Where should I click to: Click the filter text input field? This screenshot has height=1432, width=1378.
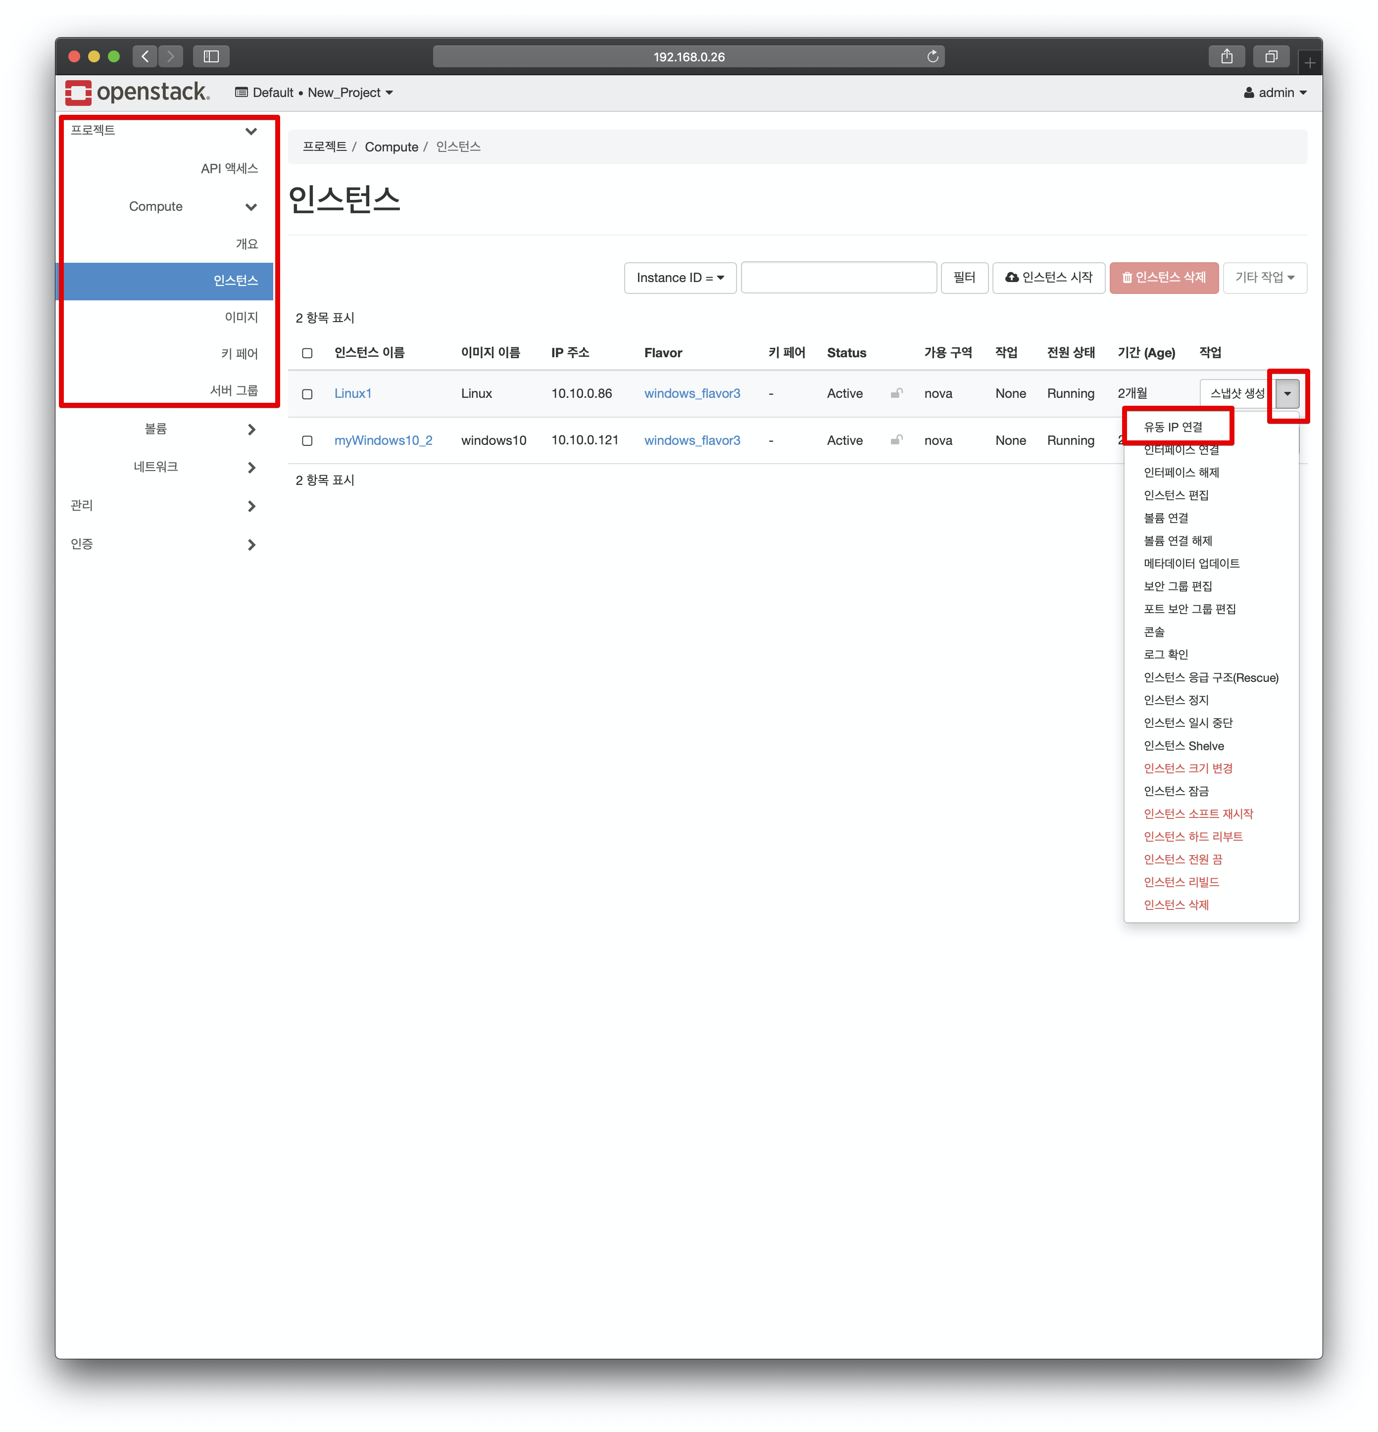pos(838,278)
